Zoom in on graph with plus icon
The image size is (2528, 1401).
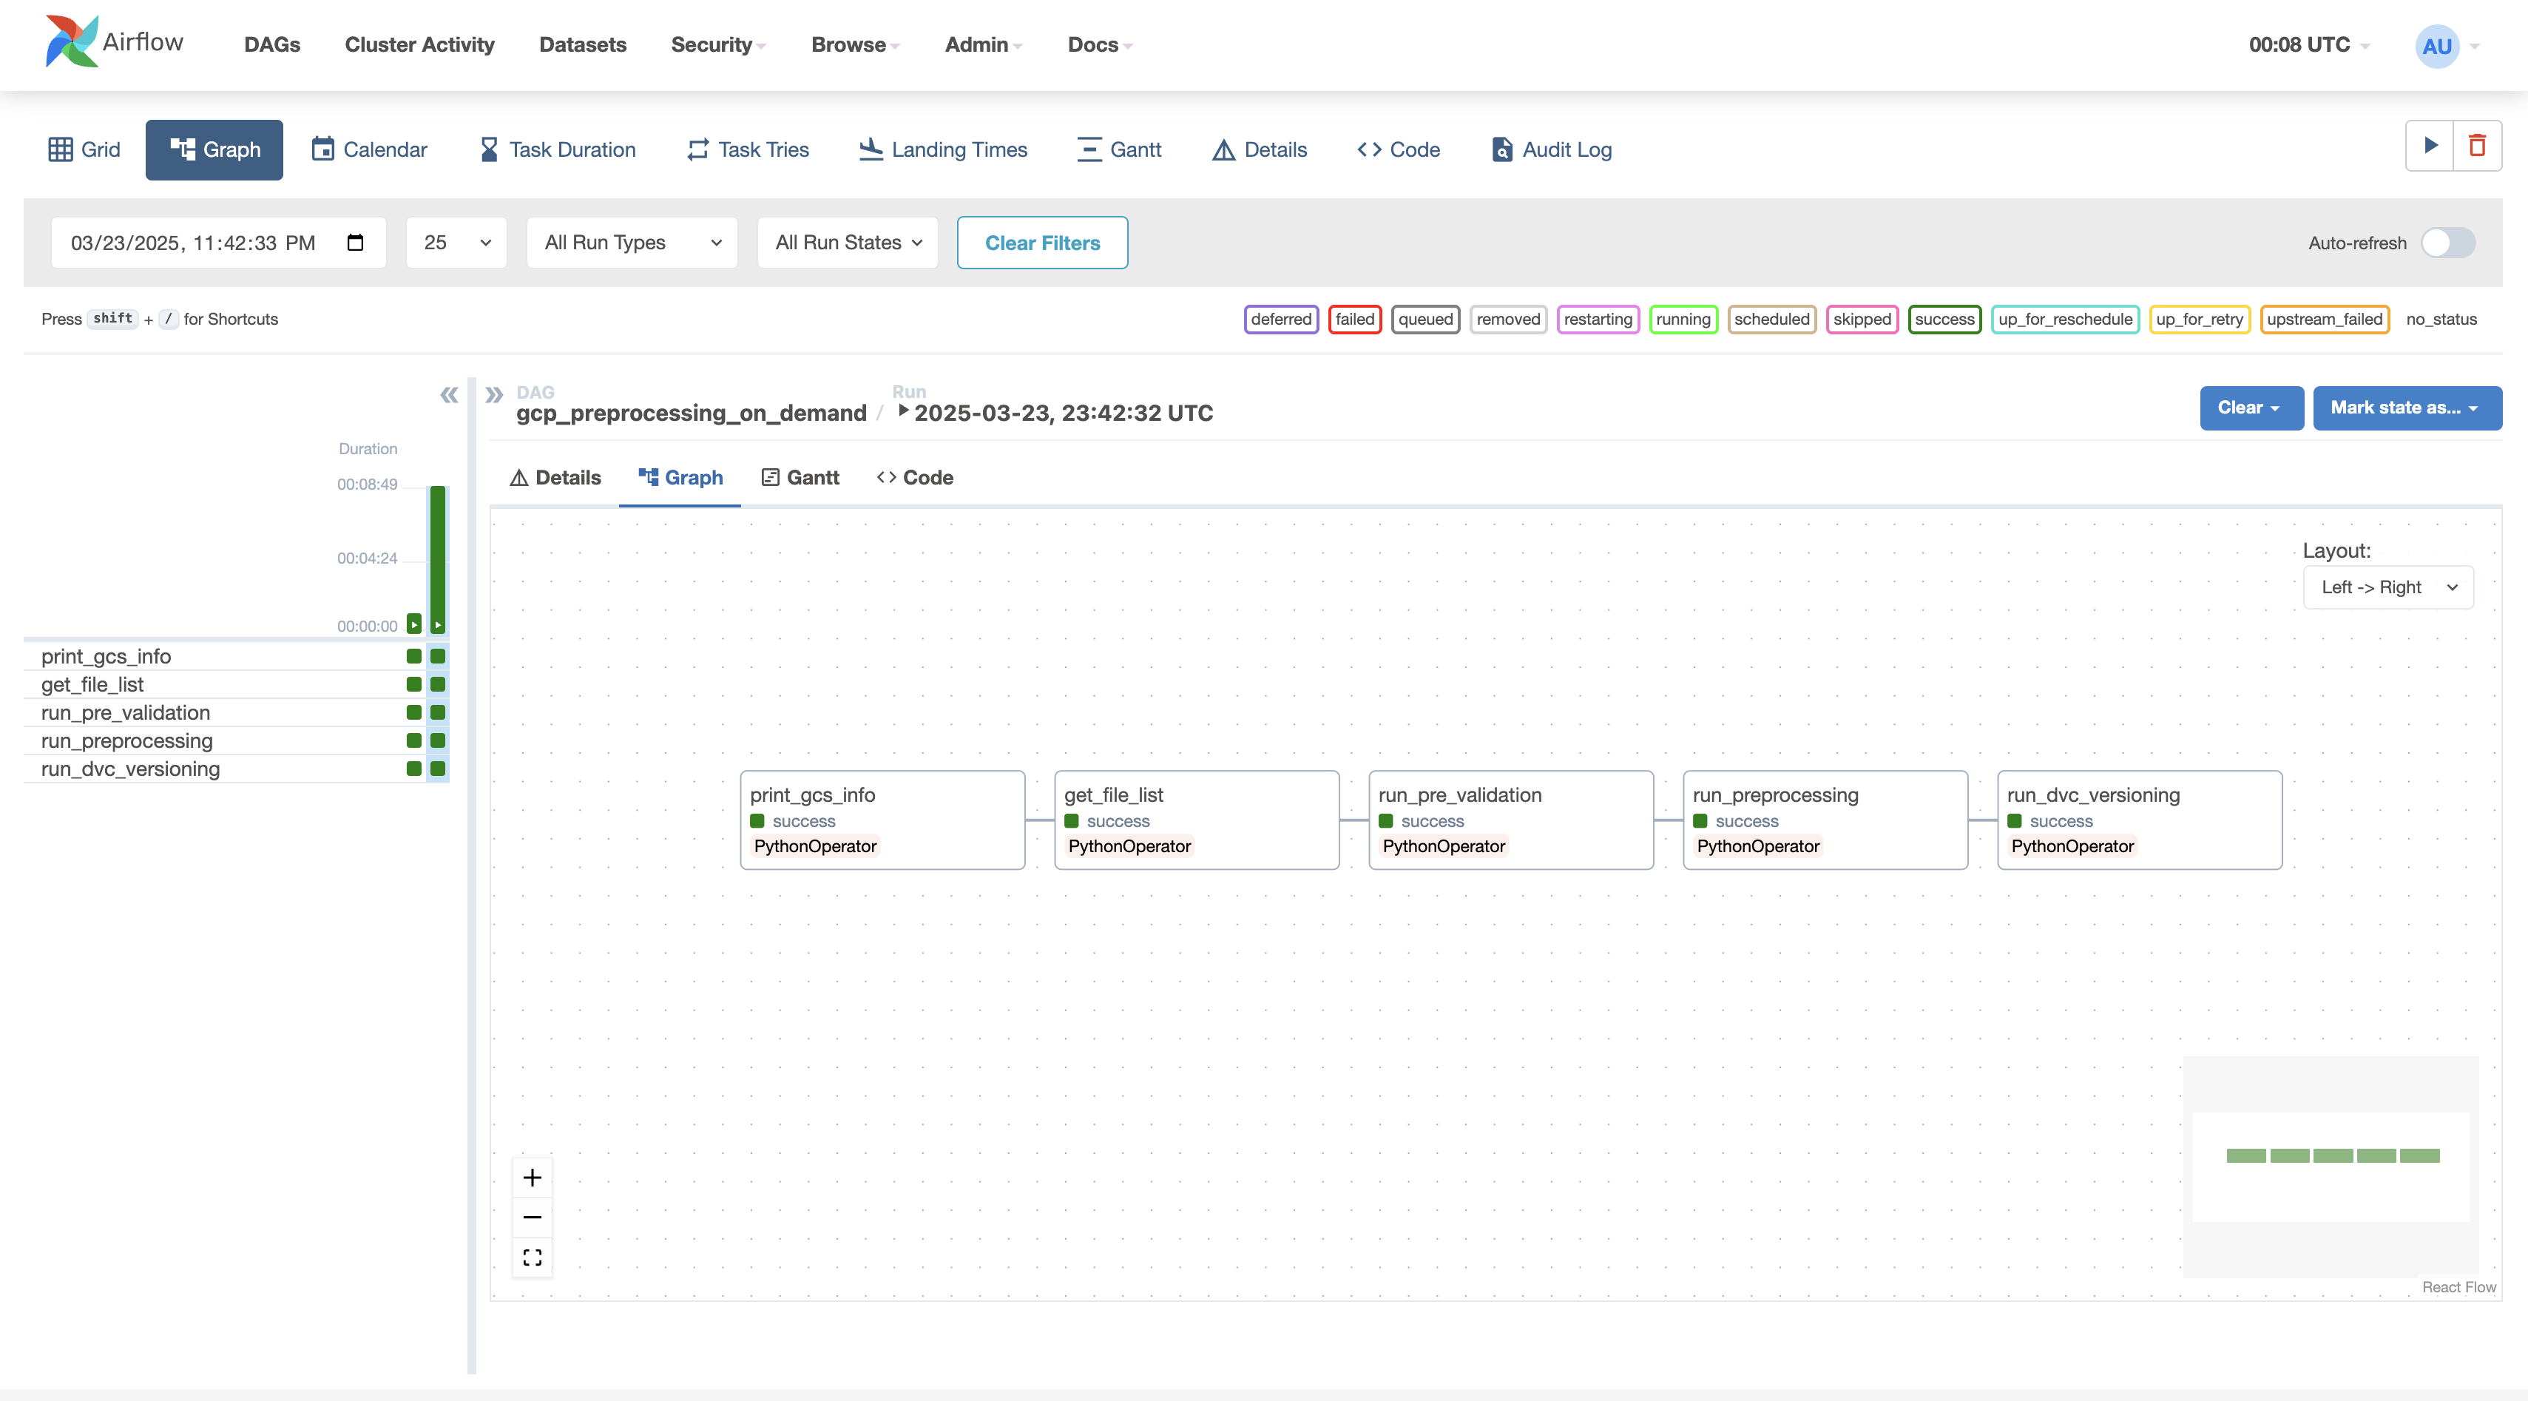click(x=532, y=1177)
